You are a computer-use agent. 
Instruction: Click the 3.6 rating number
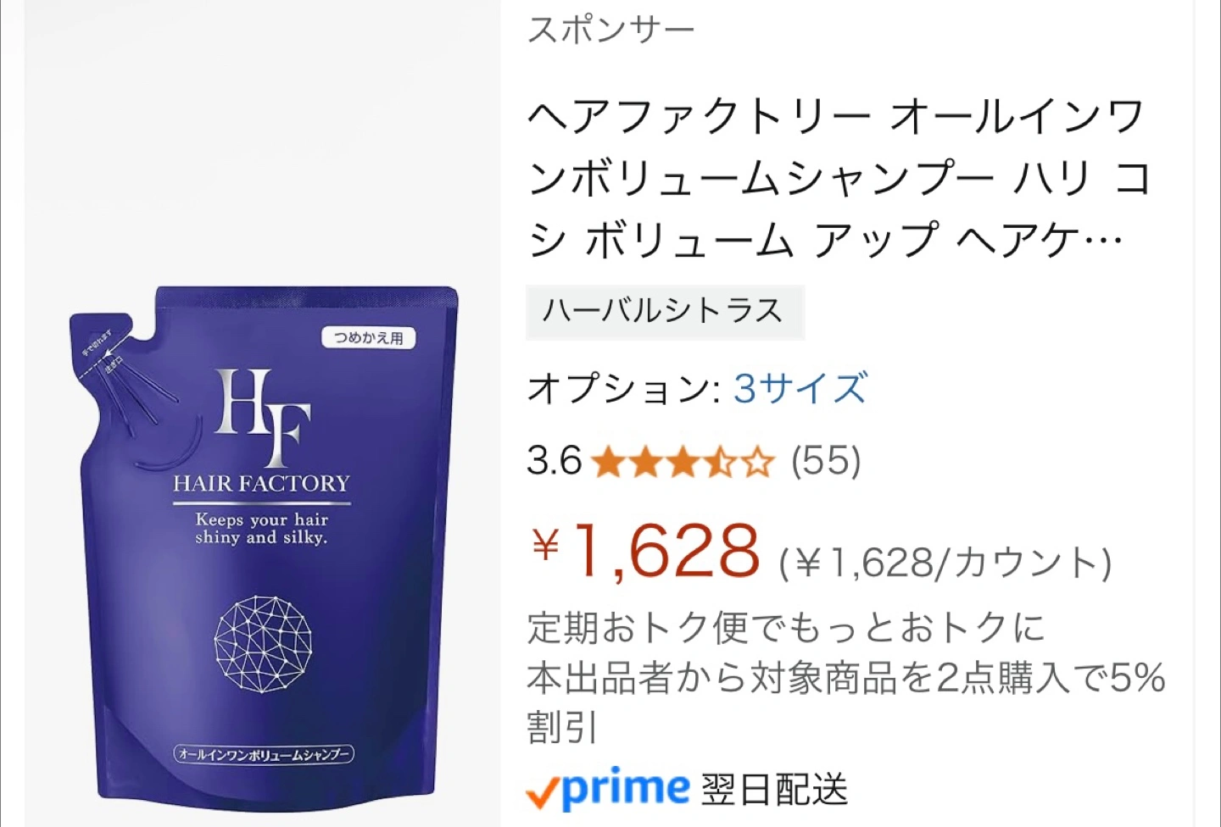(x=555, y=462)
